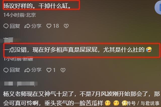Screen dimensions: 161x107
Task: Click the reply bubble icon under the Beijing comment
Action: tap(6, 26)
